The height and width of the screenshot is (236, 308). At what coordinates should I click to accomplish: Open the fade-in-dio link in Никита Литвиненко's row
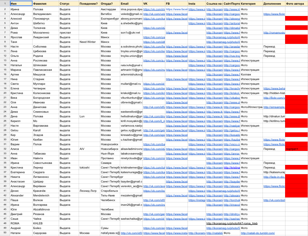[x=274, y=177]
